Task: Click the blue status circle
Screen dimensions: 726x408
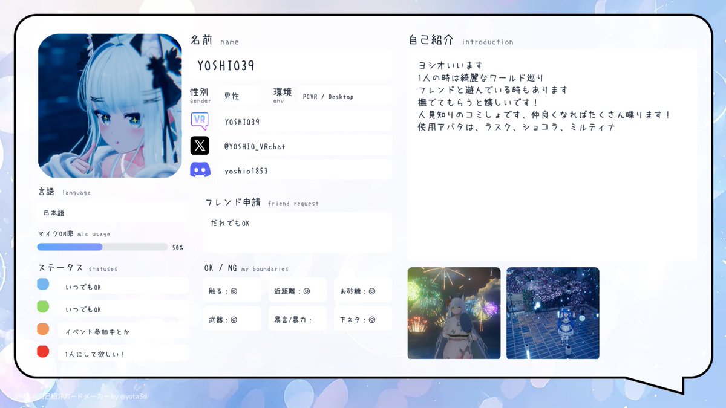Action: [43, 284]
